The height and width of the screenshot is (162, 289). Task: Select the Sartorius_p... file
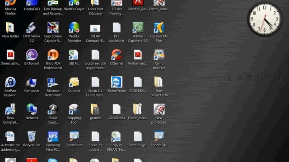(x=138, y=139)
